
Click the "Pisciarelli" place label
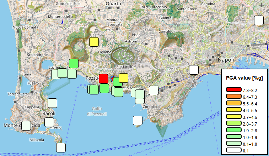click(124, 67)
